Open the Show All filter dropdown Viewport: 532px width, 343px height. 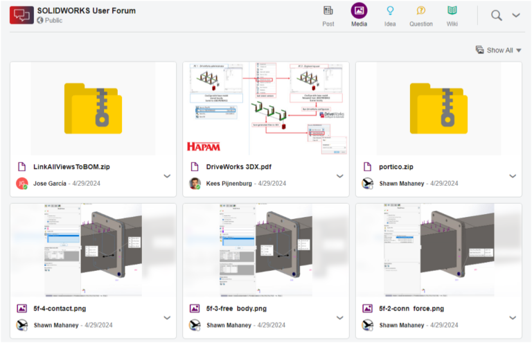coord(499,50)
